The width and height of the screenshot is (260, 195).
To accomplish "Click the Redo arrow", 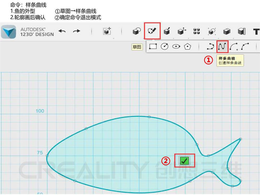I will (76, 31).
